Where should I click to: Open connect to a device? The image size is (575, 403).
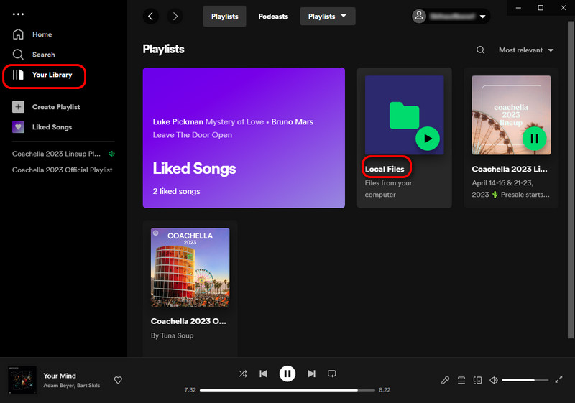[x=477, y=380]
